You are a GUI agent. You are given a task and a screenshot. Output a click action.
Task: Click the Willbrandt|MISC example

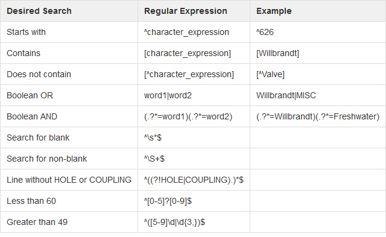click(286, 95)
